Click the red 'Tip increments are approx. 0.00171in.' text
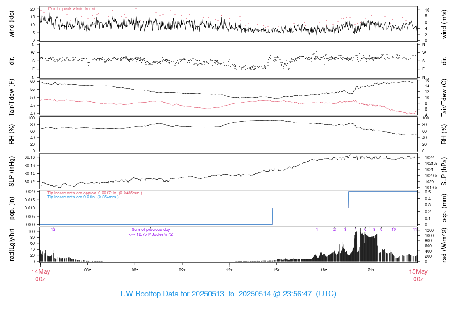The height and width of the screenshot is (312, 457). (95, 193)
